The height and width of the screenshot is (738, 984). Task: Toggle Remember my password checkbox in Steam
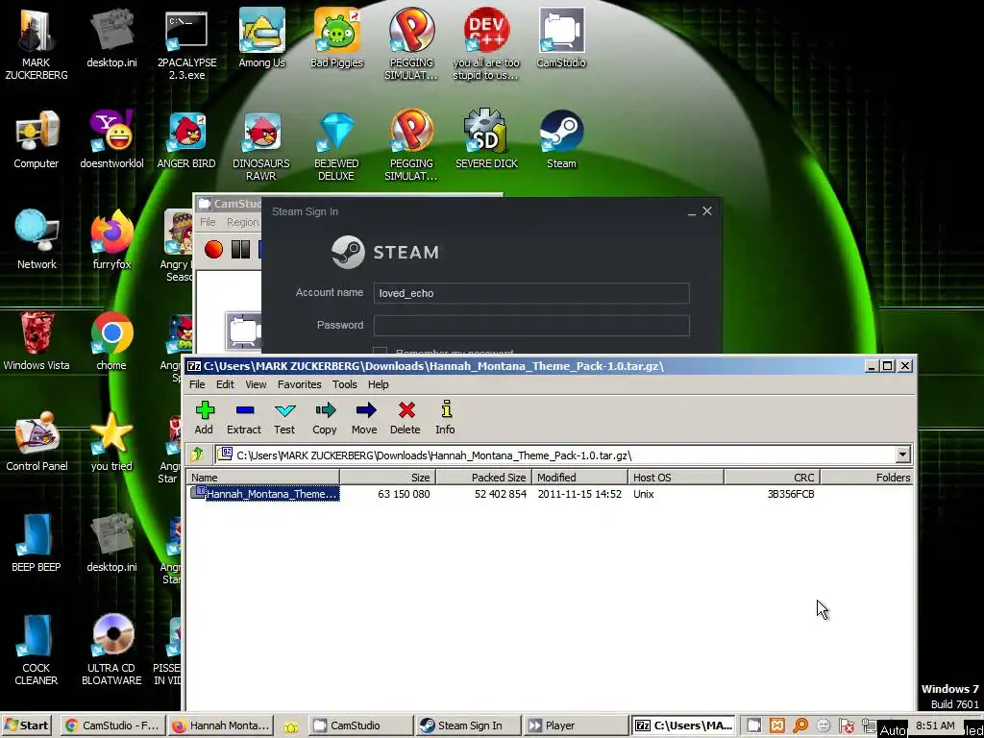coord(380,352)
